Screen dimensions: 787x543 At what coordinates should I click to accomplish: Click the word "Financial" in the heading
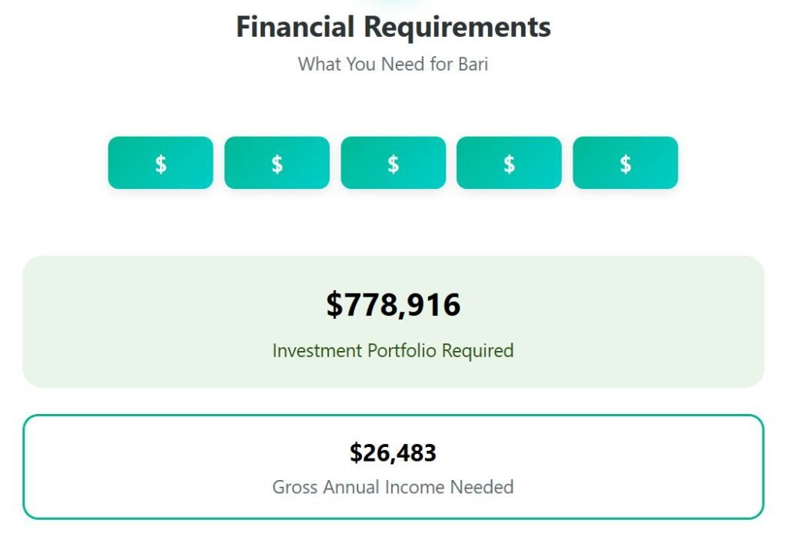coord(295,27)
